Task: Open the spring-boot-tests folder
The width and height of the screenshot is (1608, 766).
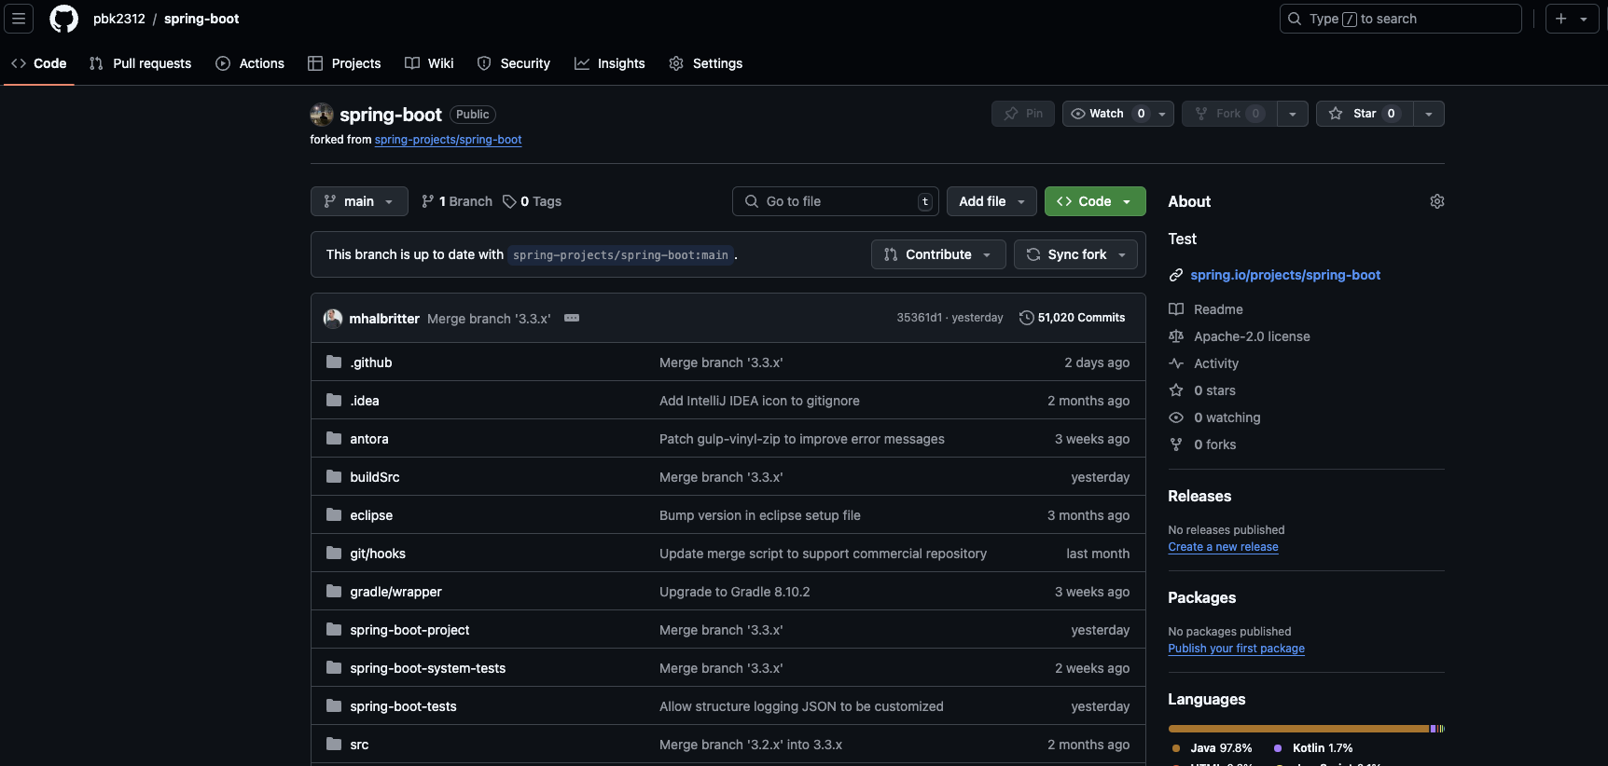Action: coord(403,706)
